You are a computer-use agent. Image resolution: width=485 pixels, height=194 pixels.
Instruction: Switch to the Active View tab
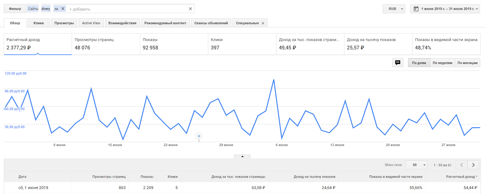[x=91, y=23]
